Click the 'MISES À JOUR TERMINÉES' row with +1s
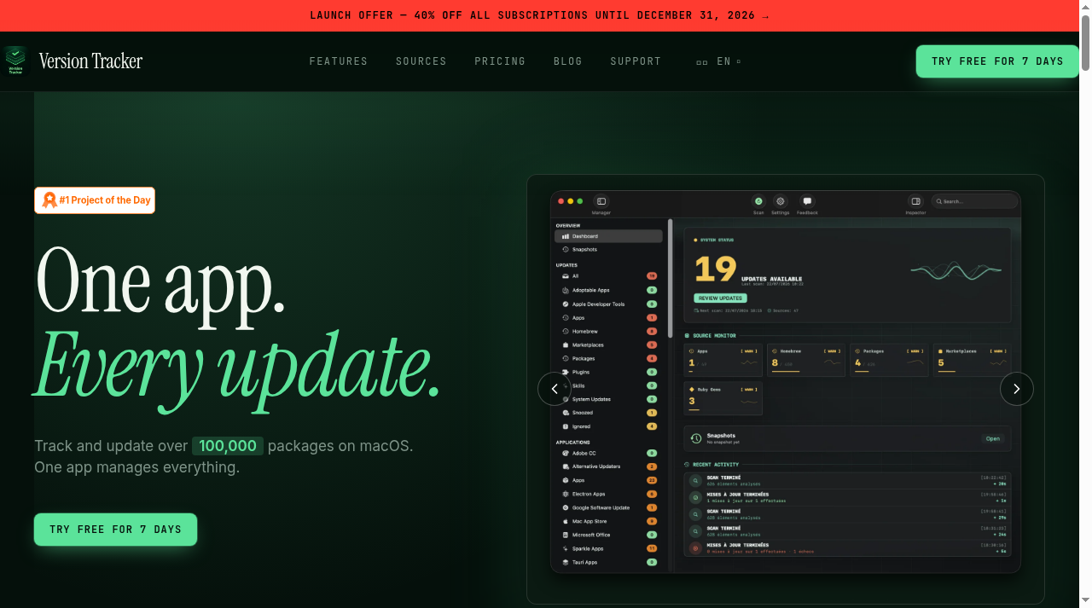 click(849, 497)
